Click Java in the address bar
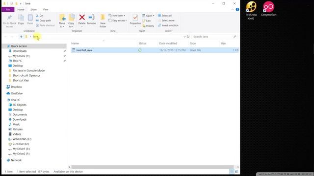Screen dimensions: 314x176 (36, 37)
